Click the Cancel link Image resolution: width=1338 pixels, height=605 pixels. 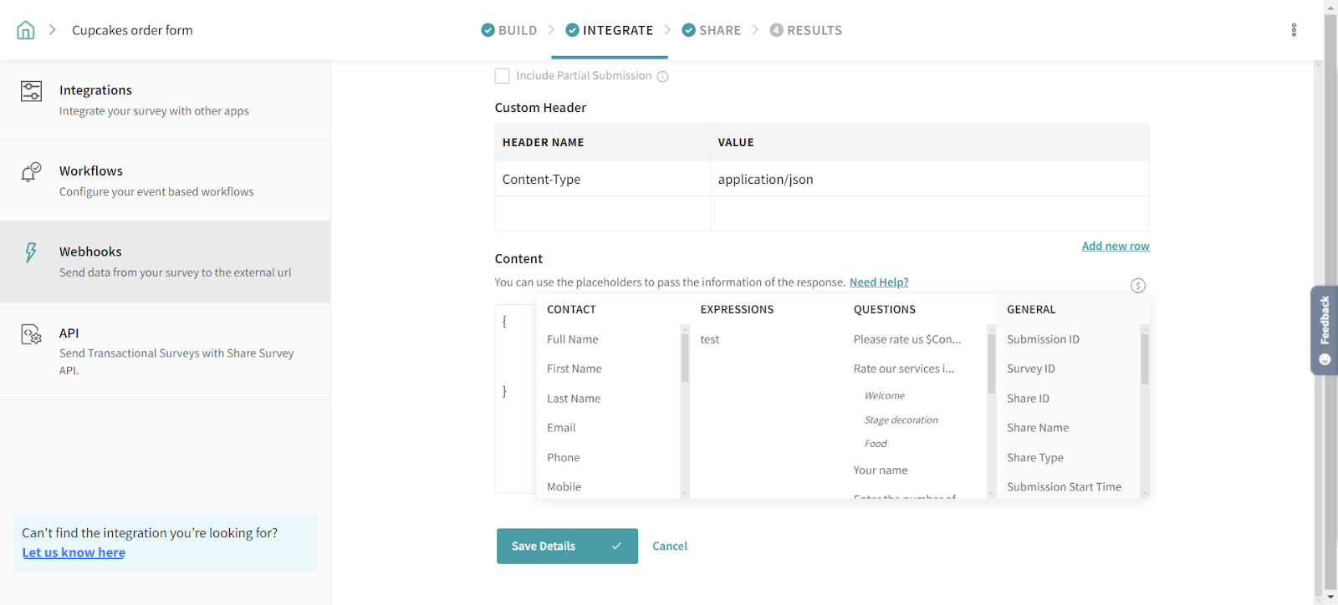(670, 546)
